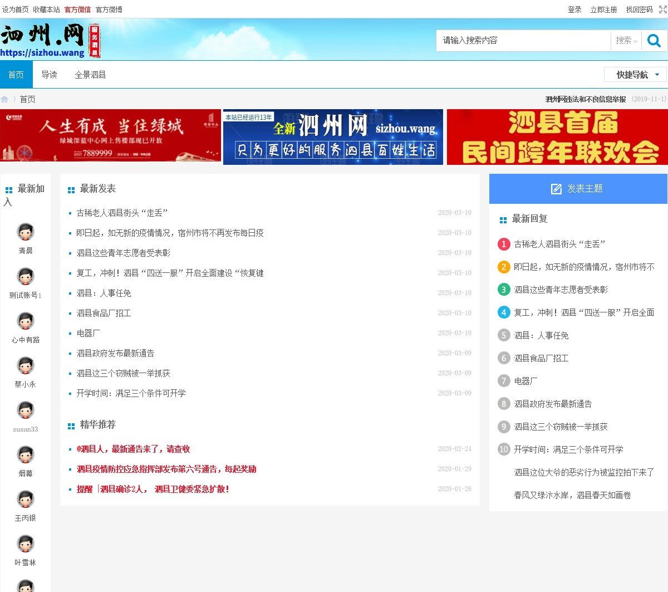Screen dimensions: 668x592
Task: Open user 烟幕's avatar
Action: (x=26, y=454)
